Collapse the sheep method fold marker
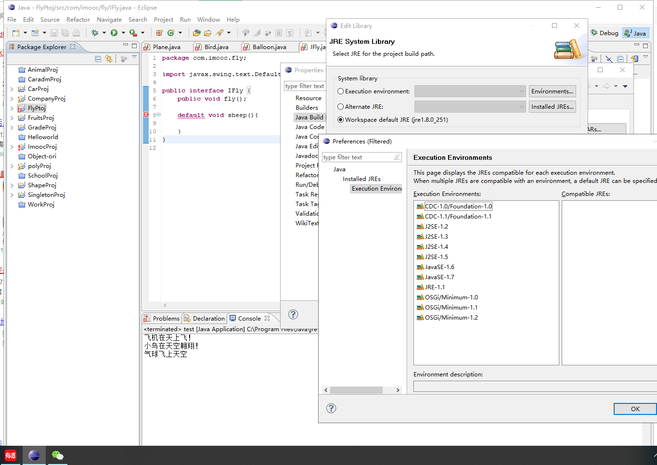 point(158,115)
